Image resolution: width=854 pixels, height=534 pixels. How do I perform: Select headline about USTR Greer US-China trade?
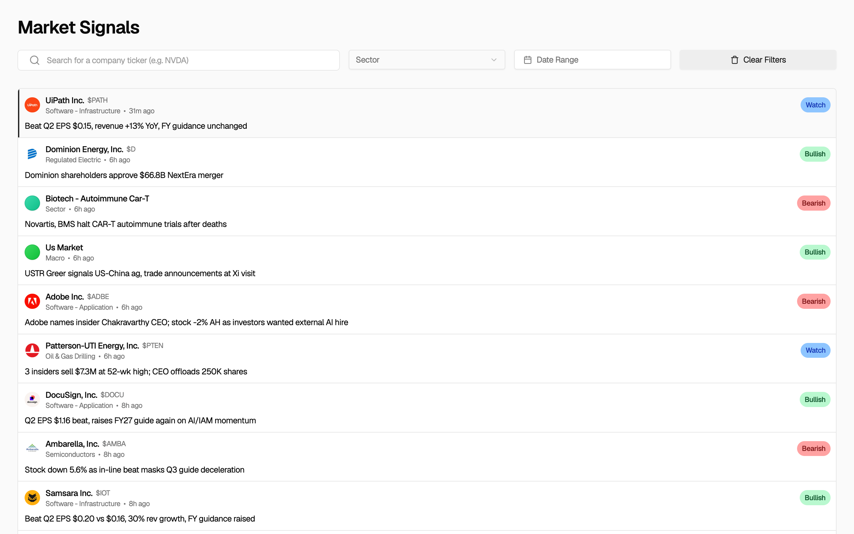pyautogui.click(x=140, y=273)
